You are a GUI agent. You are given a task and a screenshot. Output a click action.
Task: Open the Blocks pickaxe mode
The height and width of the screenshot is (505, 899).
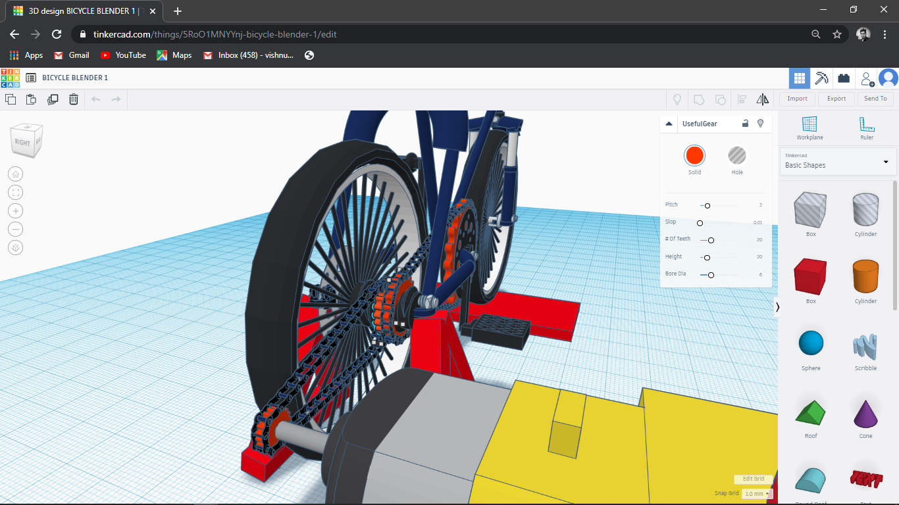(821, 78)
